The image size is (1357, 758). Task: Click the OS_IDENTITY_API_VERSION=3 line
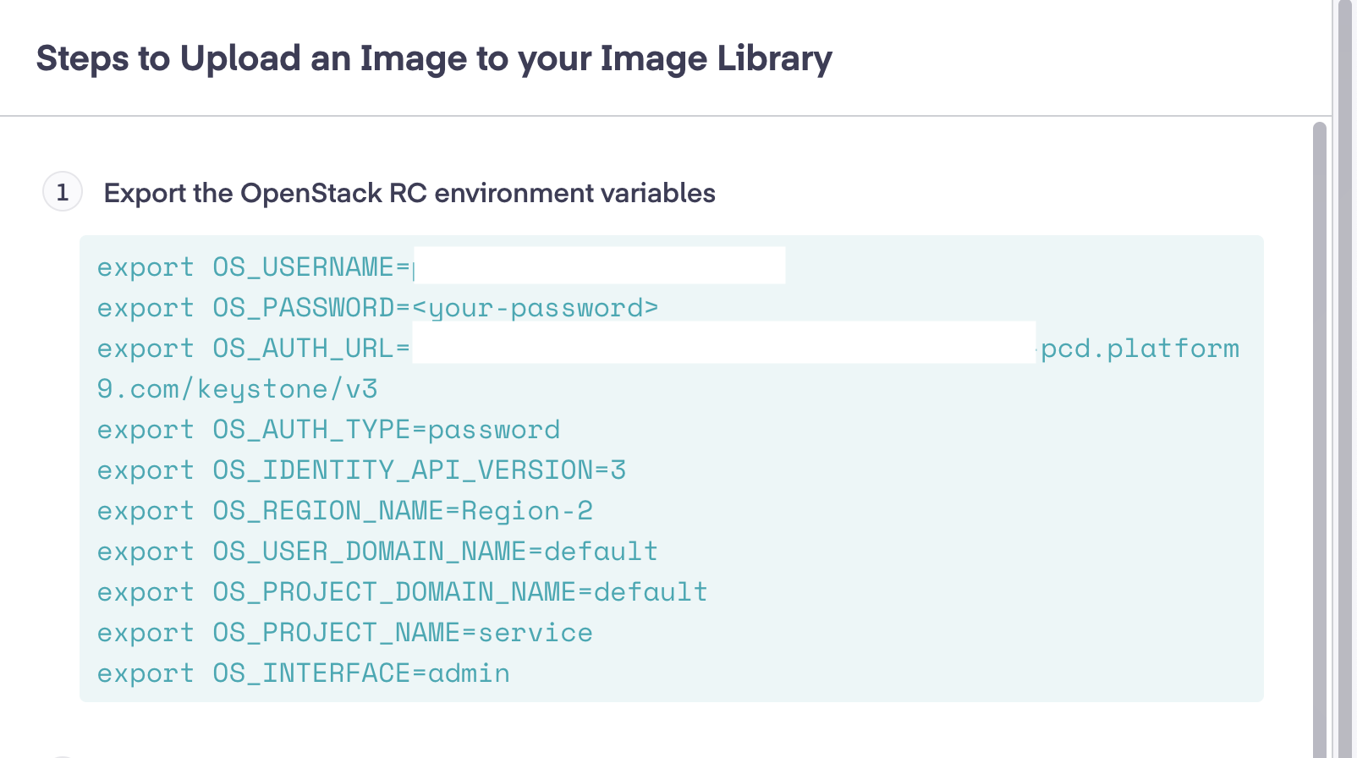[x=361, y=470]
